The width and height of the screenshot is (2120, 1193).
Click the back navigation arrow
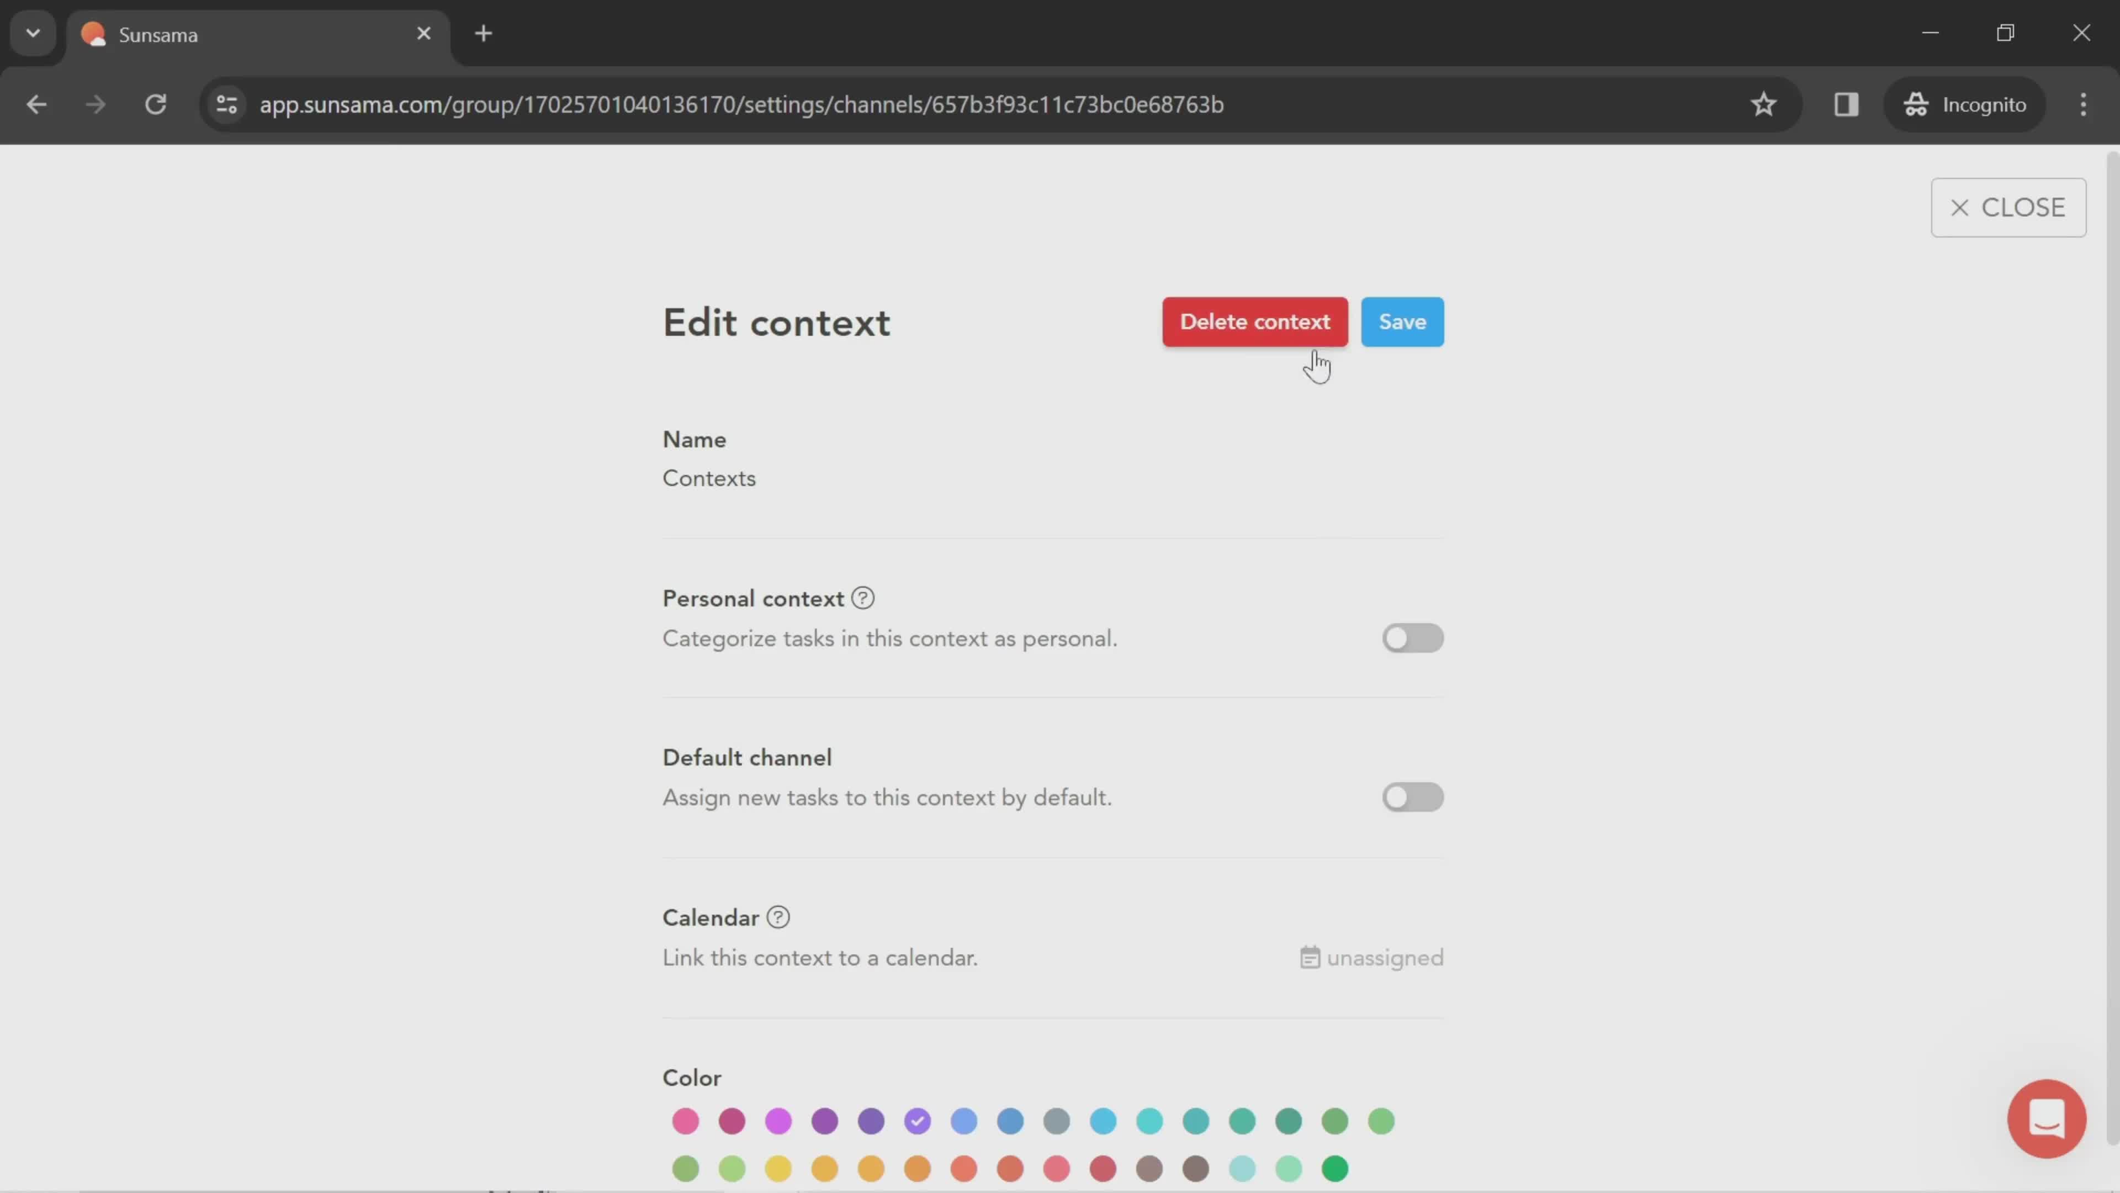(x=36, y=103)
